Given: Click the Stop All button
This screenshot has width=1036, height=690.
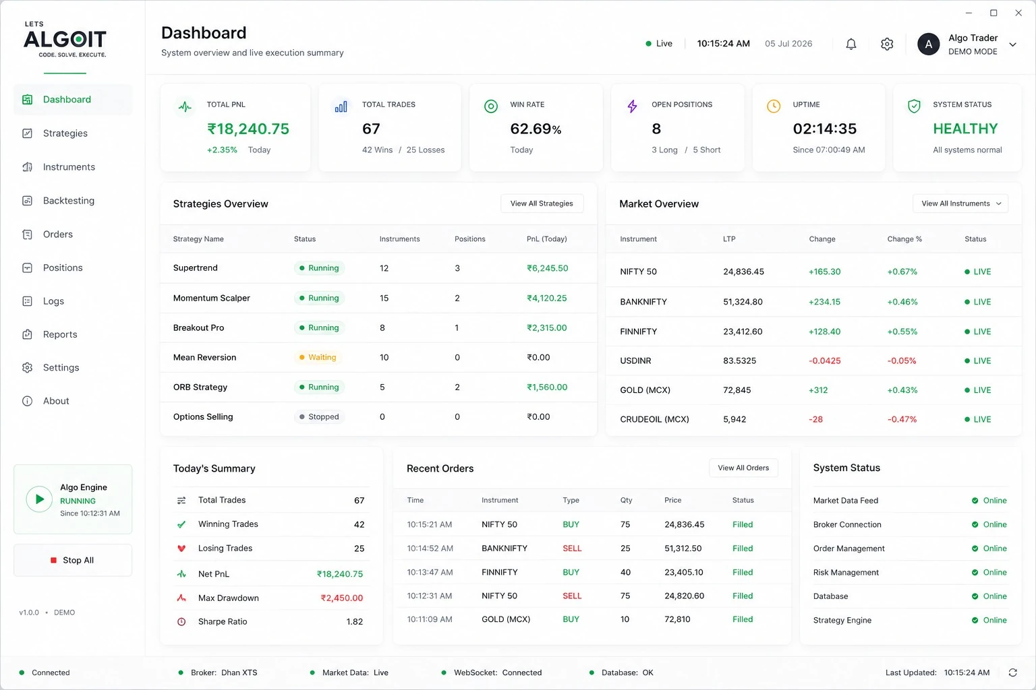Looking at the screenshot, I should (73, 560).
